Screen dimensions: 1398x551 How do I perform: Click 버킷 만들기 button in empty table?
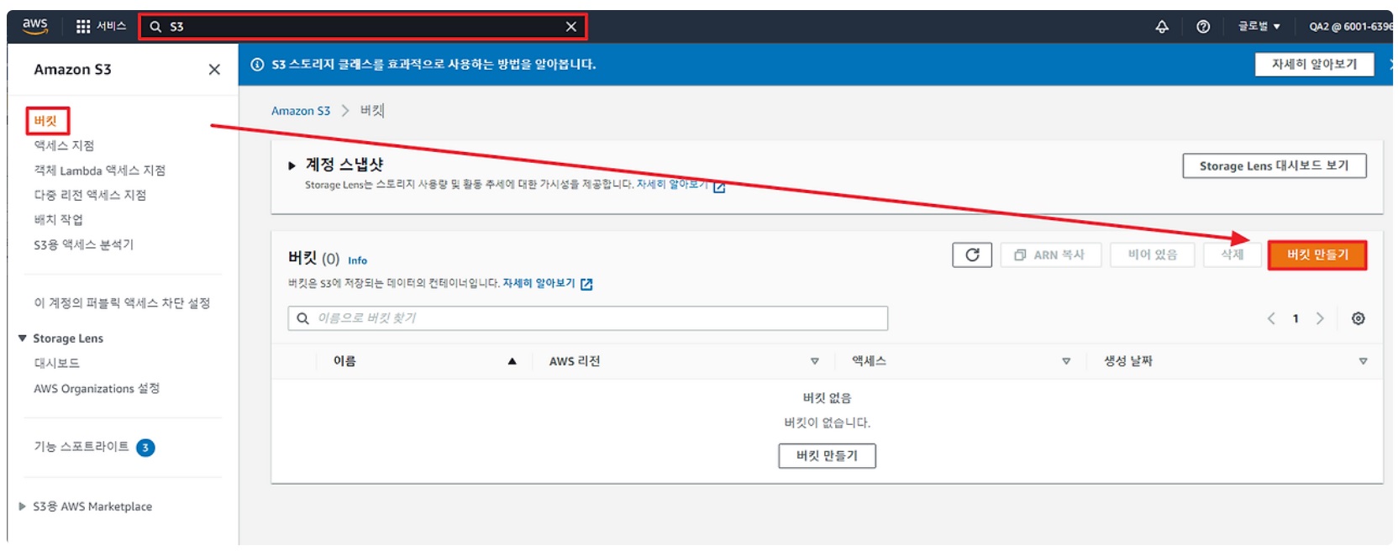(827, 456)
